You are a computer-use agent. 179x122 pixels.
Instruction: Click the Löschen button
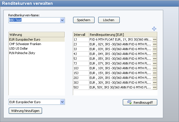click(109, 20)
